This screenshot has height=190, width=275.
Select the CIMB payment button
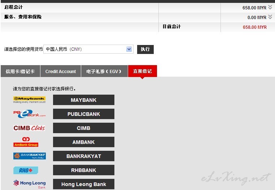click(x=84, y=128)
